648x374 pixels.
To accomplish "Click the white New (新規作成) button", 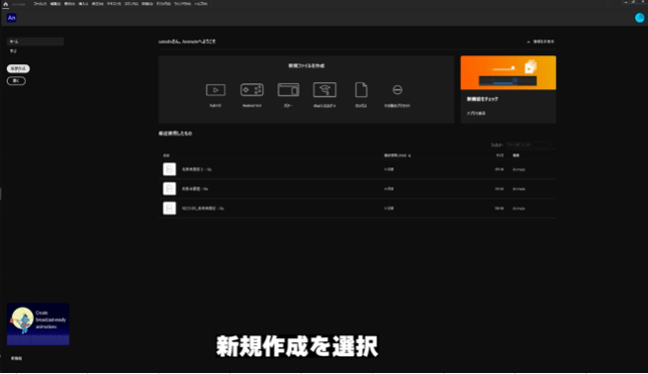I will [x=18, y=68].
